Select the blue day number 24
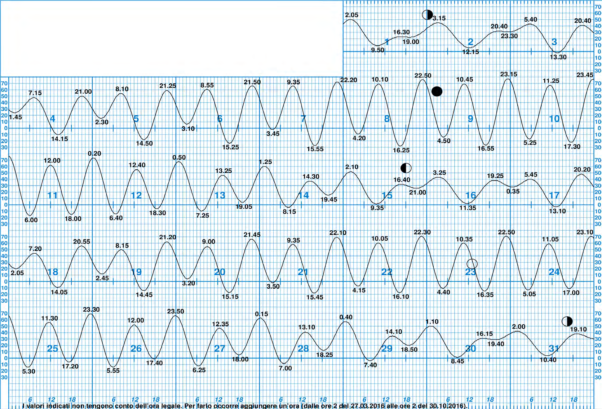 pos(554,272)
